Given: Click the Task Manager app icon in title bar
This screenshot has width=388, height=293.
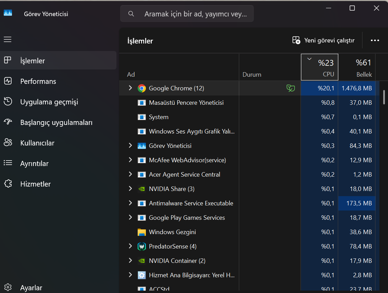Looking at the screenshot, I should [x=8, y=13].
